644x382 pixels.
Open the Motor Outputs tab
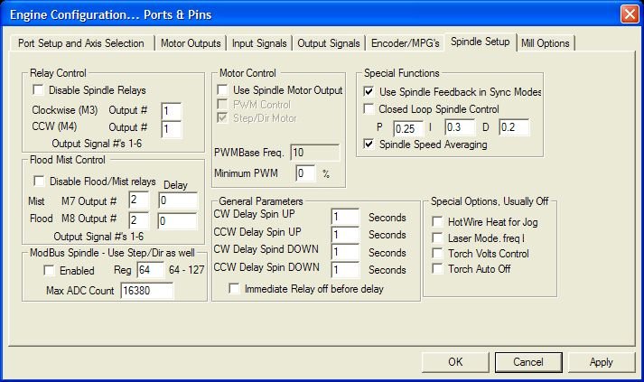coord(191,43)
